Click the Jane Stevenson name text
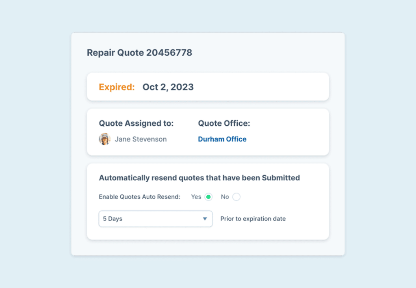Image resolution: width=416 pixels, height=288 pixels. click(141, 139)
